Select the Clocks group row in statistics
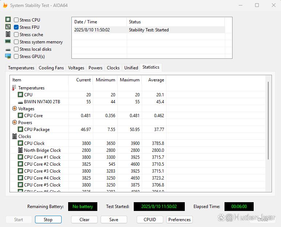The width and height of the screenshot is (281, 227). 25,136
